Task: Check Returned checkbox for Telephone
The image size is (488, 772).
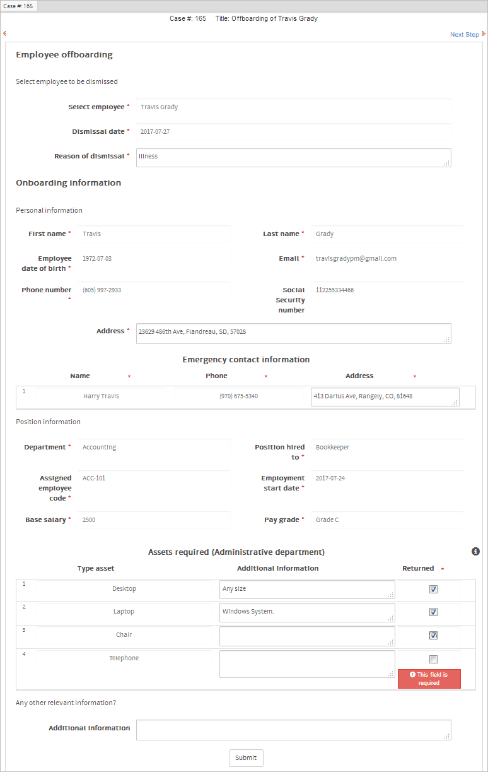Action: point(433,660)
